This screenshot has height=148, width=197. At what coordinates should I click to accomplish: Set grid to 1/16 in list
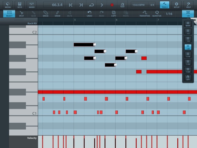tap(188, 55)
